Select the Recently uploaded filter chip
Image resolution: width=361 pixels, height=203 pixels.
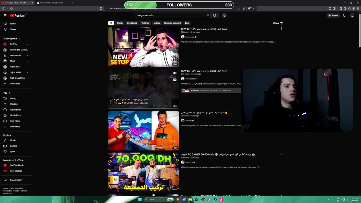[x=172, y=23]
